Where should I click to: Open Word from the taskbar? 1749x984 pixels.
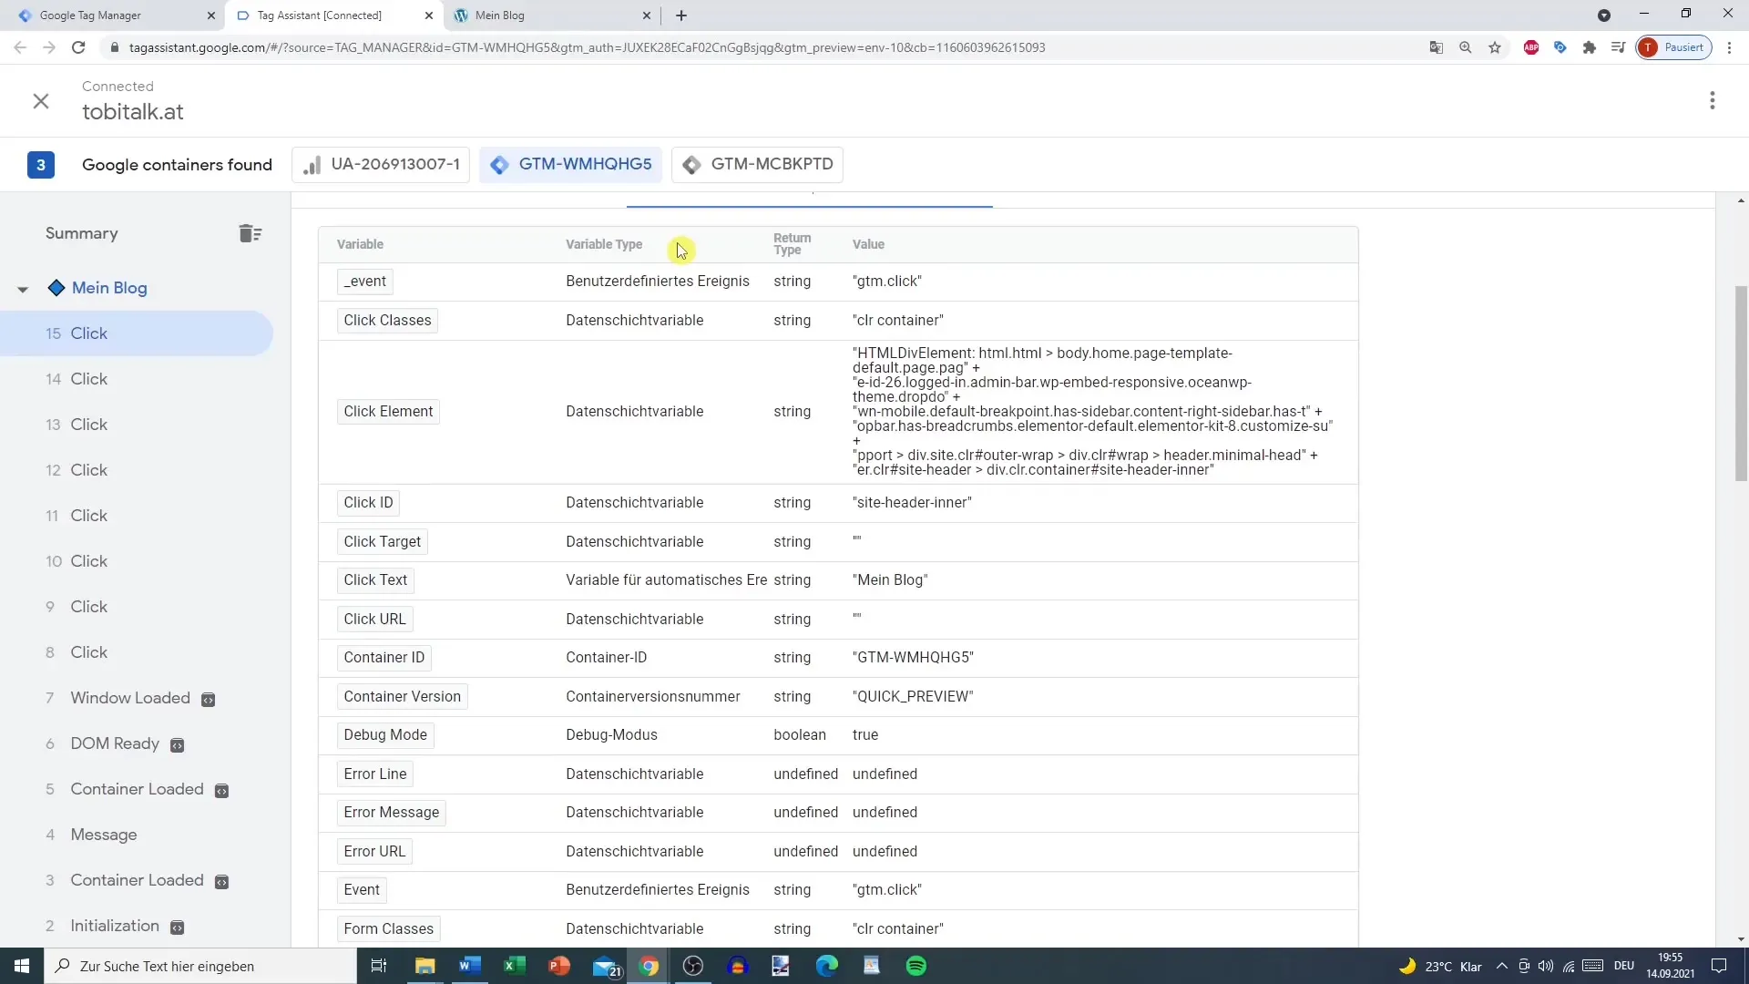(469, 966)
